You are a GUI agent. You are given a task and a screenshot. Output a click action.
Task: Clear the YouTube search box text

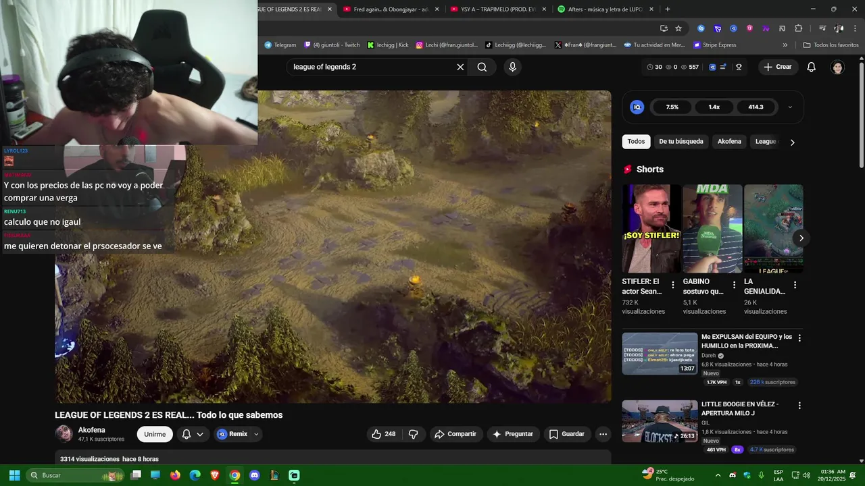(460, 67)
